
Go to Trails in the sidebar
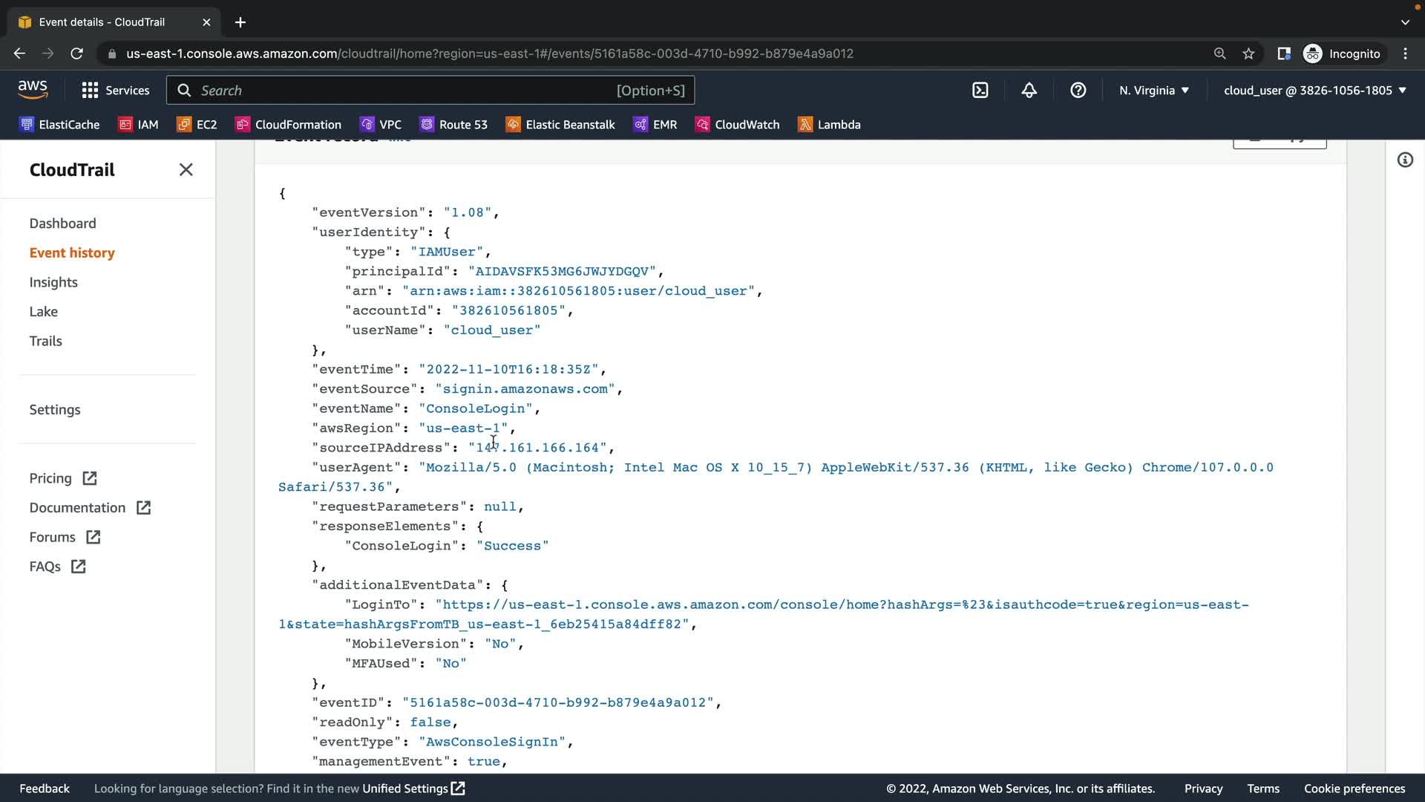pos(45,342)
